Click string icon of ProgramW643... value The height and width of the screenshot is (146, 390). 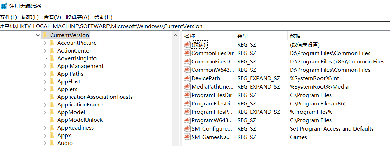coord(187,120)
